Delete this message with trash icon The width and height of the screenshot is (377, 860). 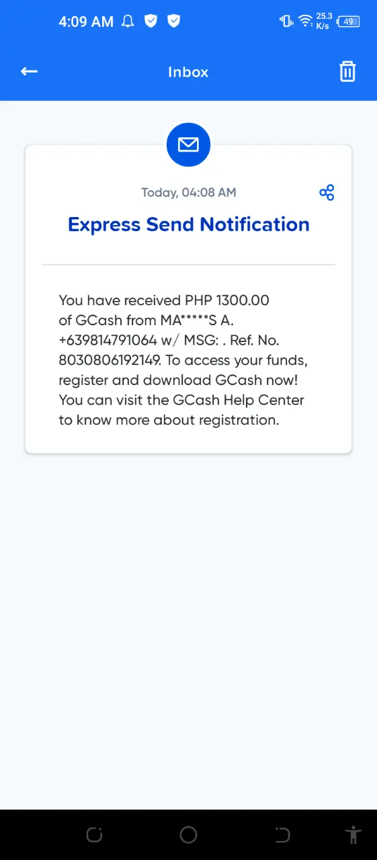347,71
